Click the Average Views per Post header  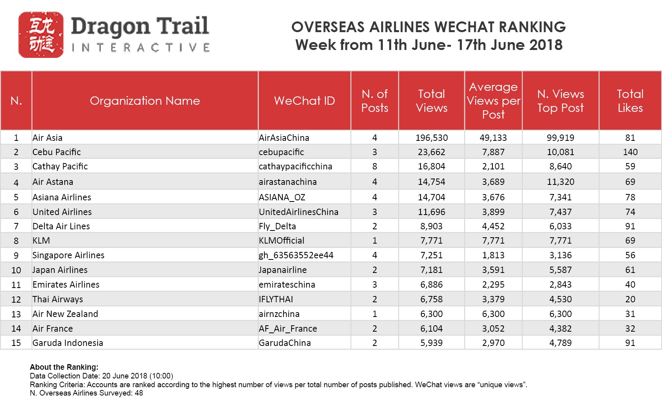pyautogui.click(x=493, y=101)
